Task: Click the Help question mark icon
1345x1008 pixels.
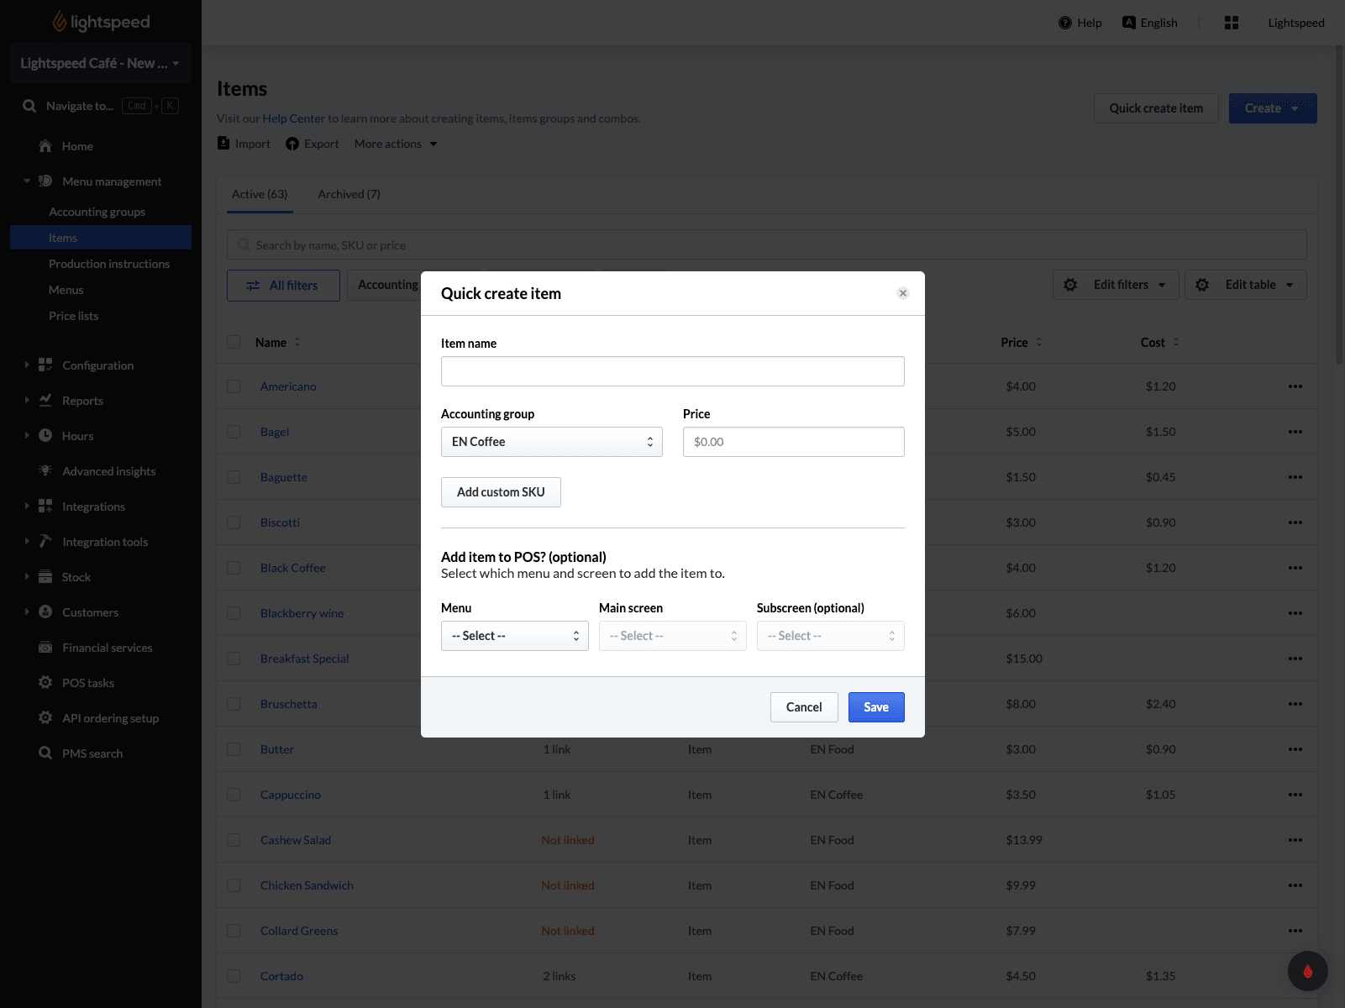Action: pyautogui.click(x=1065, y=23)
